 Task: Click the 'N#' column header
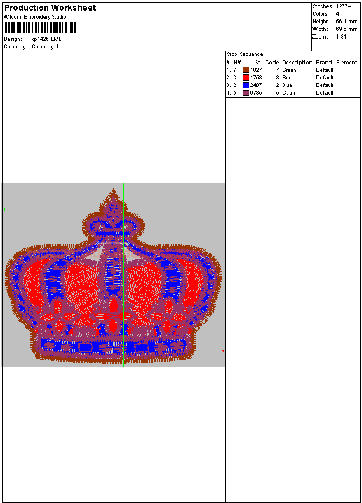237,63
